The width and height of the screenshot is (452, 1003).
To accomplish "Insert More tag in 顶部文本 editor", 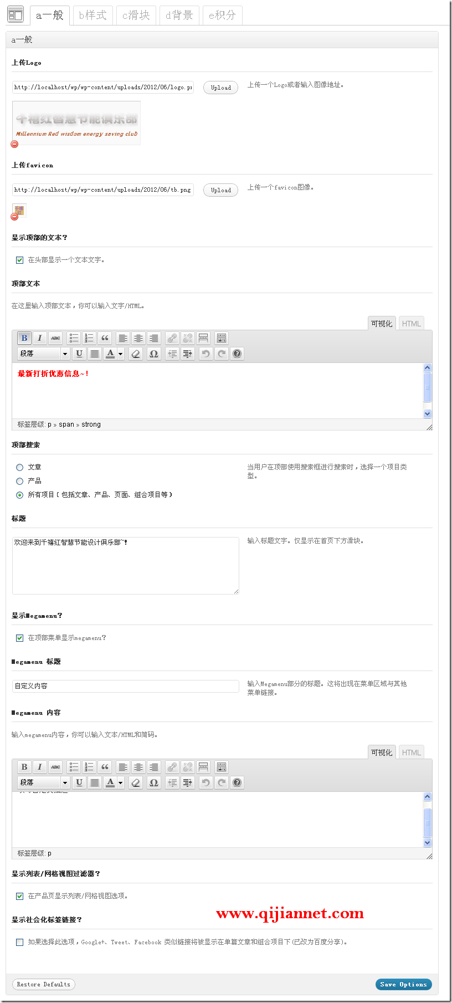I will 203,338.
